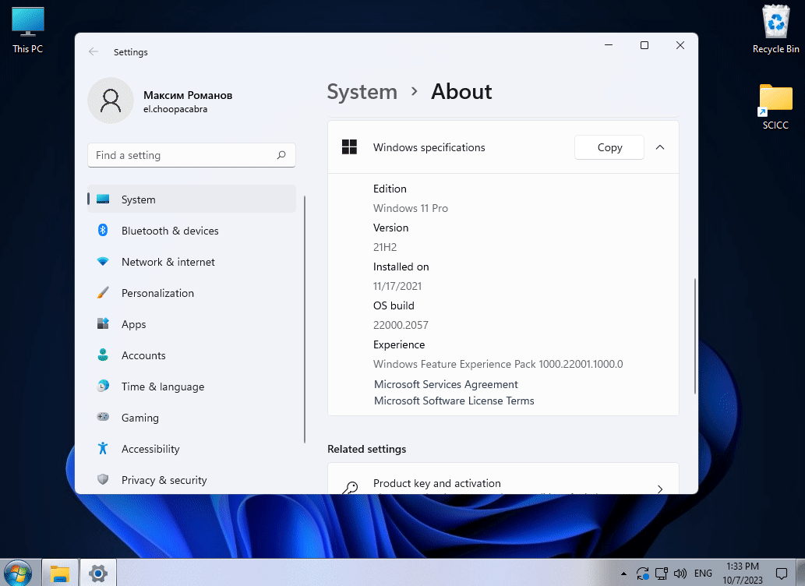Click the Related settings heading
The width and height of the screenshot is (805, 586).
[366, 449]
